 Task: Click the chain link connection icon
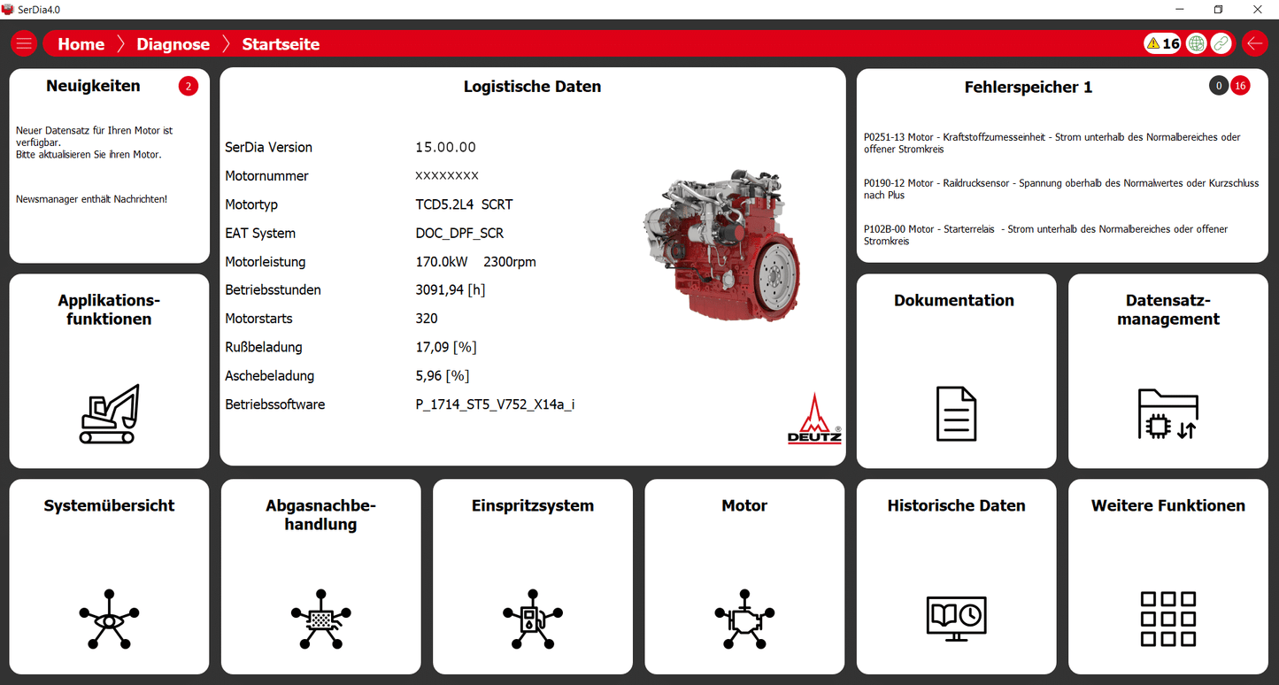tap(1221, 42)
